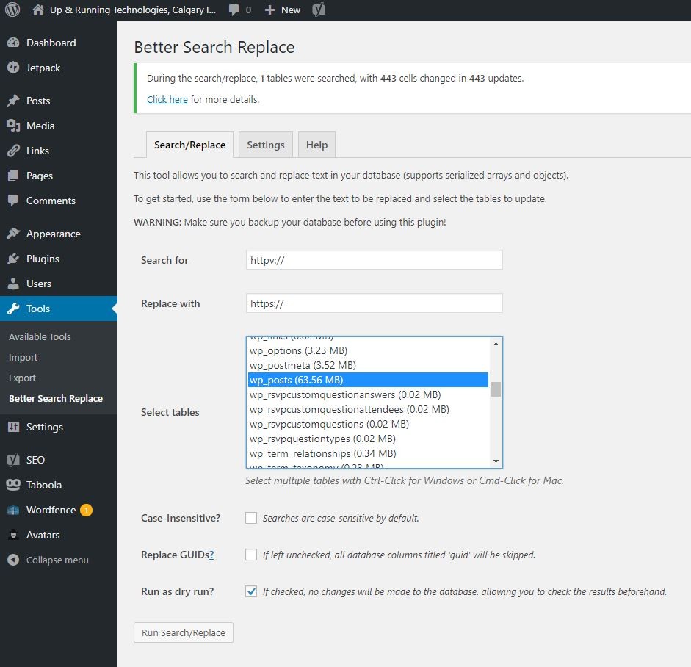The image size is (691, 667).
Task: Enable the Case-Insensitive checkbox
Action: [251, 518]
